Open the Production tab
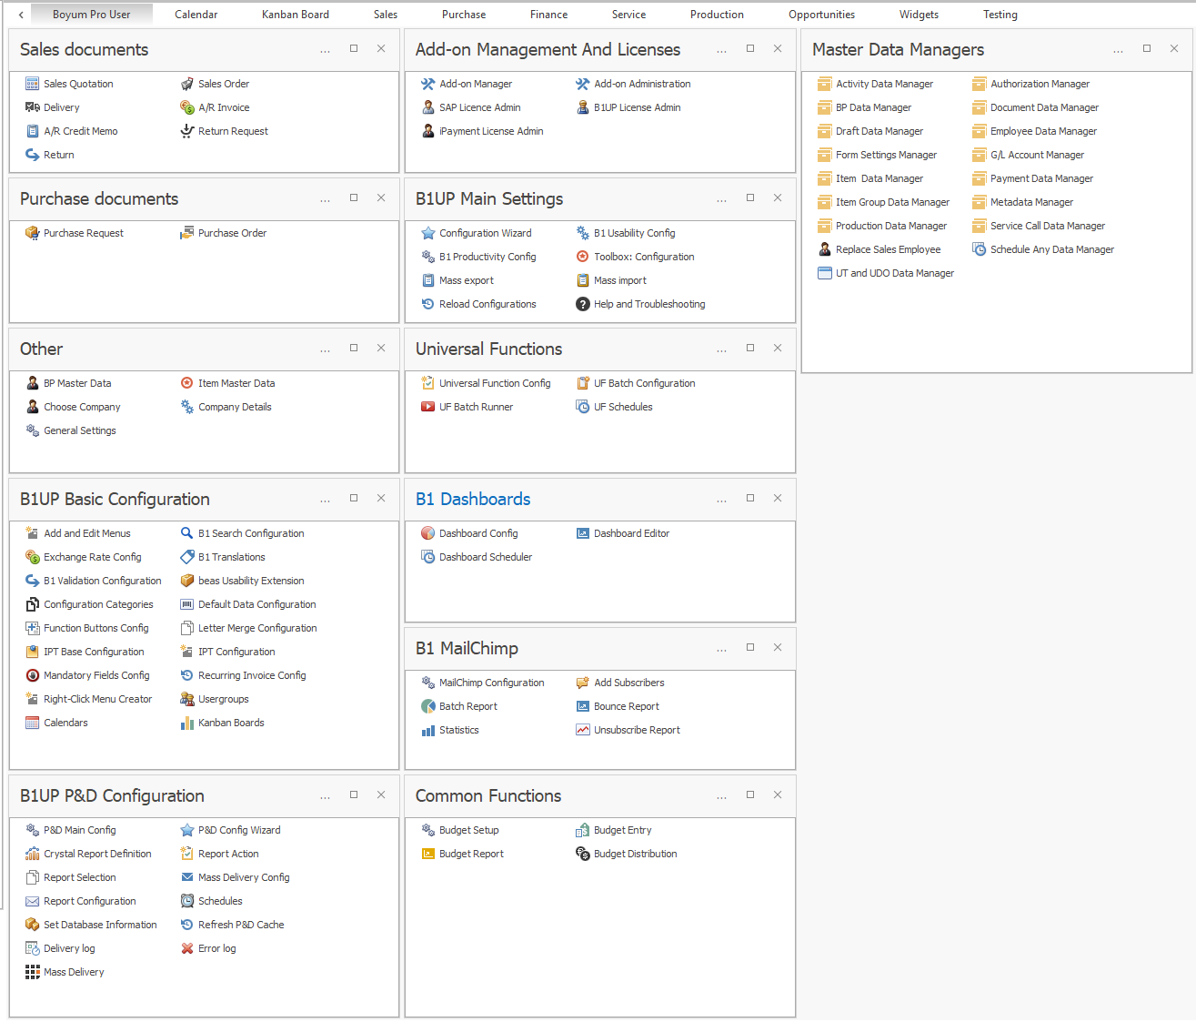This screenshot has width=1196, height=1022. tap(717, 15)
